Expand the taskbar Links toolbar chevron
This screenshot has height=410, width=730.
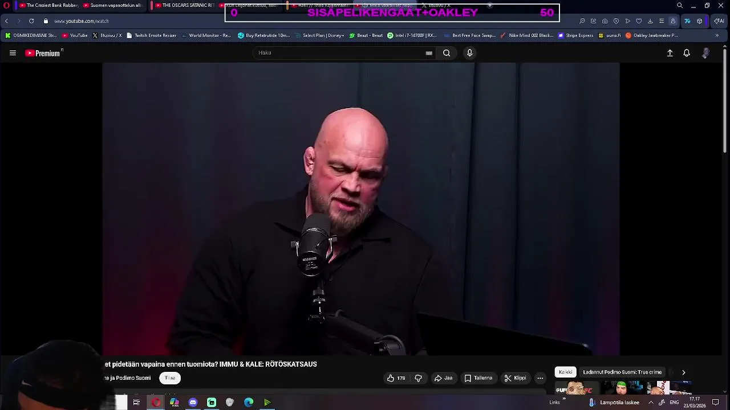click(x=564, y=400)
